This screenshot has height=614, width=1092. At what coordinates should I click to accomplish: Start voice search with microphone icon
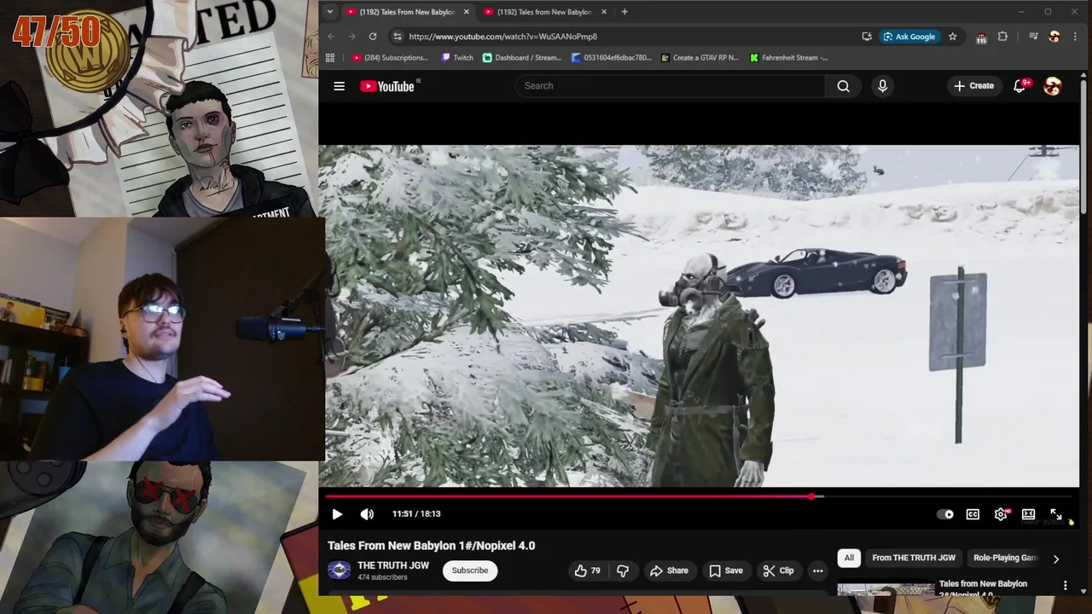[882, 86]
